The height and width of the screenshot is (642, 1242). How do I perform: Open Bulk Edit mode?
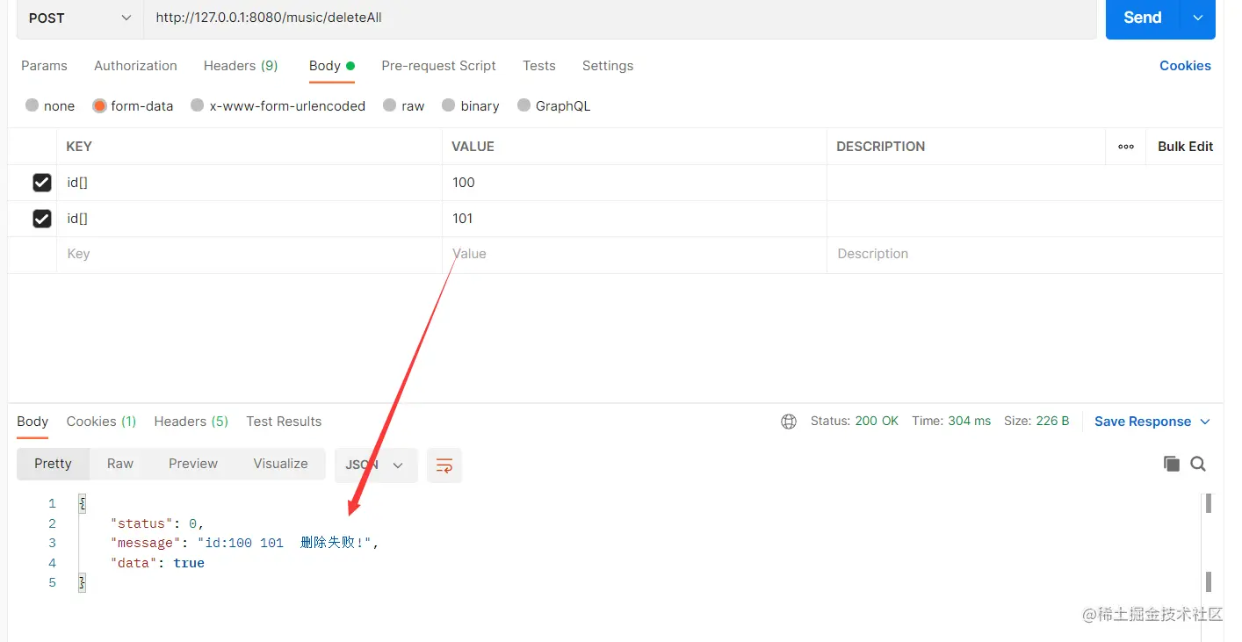coord(1185,147)
